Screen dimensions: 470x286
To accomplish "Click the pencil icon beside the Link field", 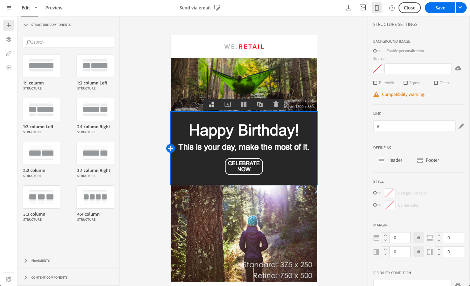I will pos(461,126).
